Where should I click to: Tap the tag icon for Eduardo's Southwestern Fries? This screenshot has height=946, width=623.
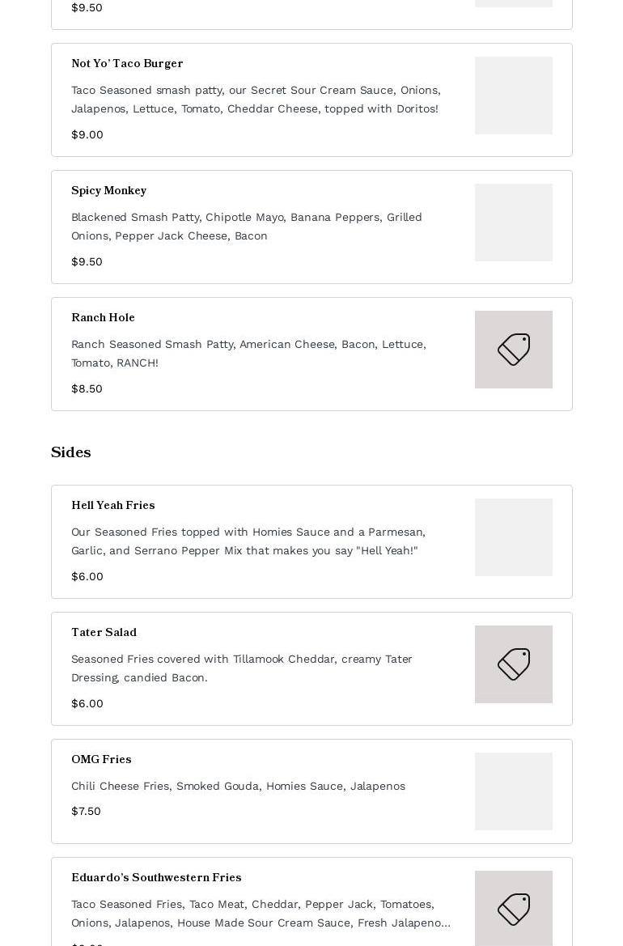tap(513, 909)
